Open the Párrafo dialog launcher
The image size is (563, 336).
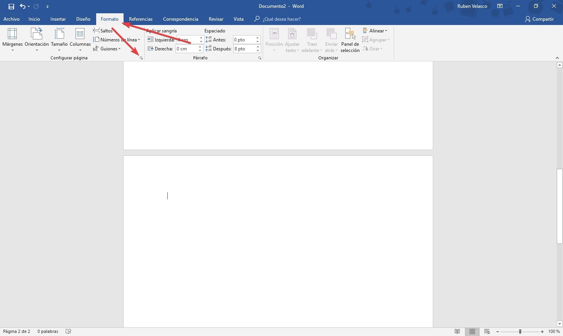[260, 58]
